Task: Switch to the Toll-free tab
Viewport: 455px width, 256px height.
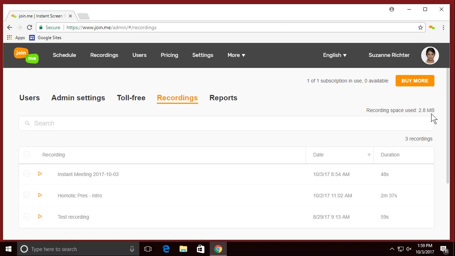Action: (131, 98)
